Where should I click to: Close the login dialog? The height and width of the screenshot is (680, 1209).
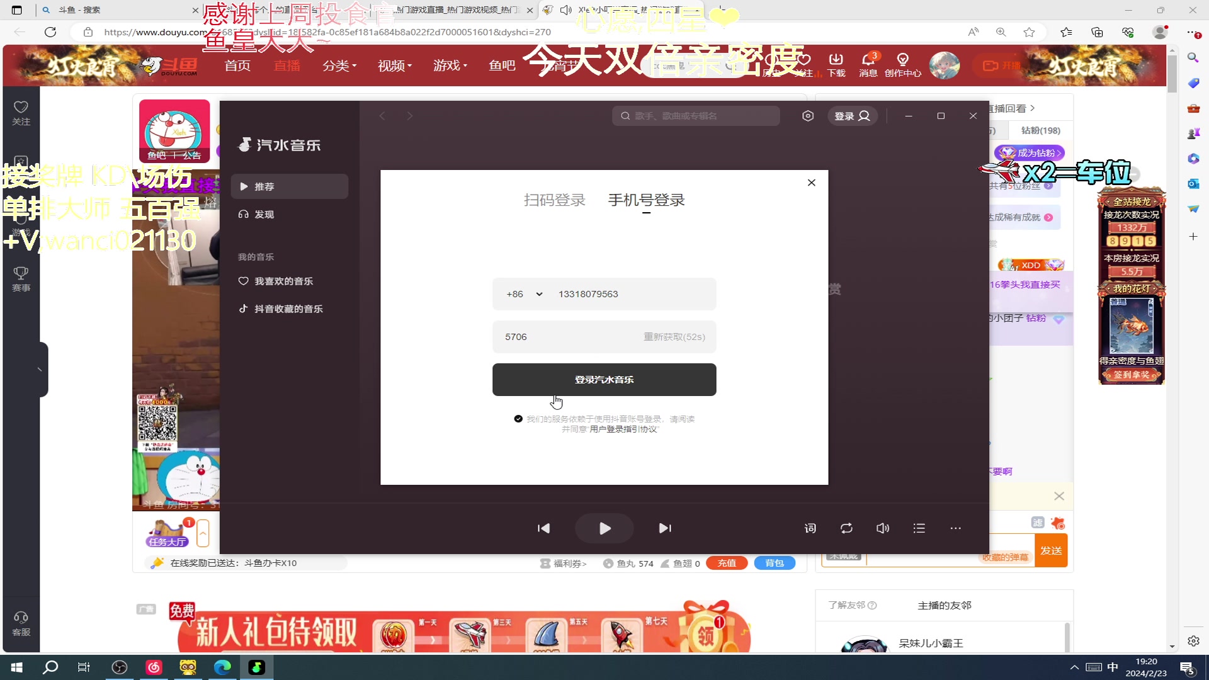(x=811, y=183)
